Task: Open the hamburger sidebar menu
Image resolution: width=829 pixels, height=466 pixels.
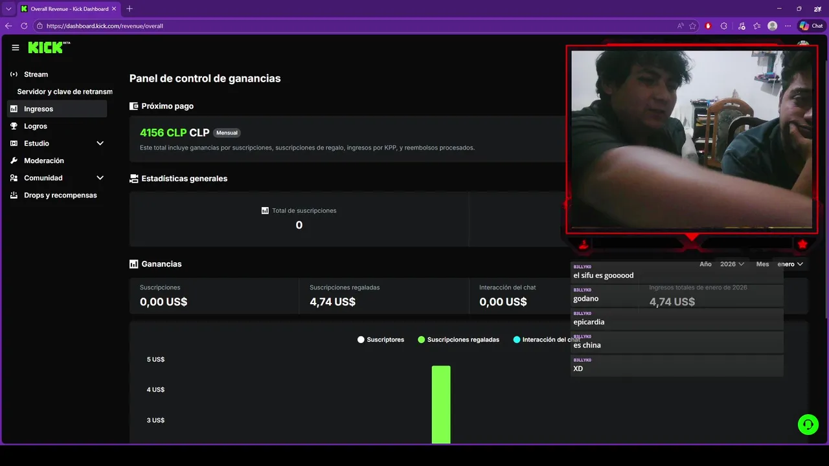Action: tap(16, 48)
